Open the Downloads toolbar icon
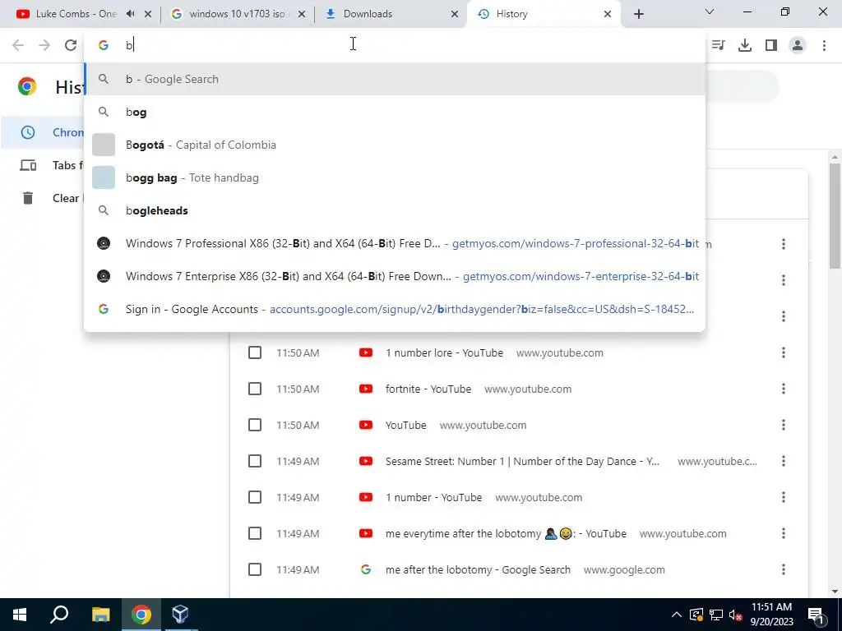 (745, 45)
